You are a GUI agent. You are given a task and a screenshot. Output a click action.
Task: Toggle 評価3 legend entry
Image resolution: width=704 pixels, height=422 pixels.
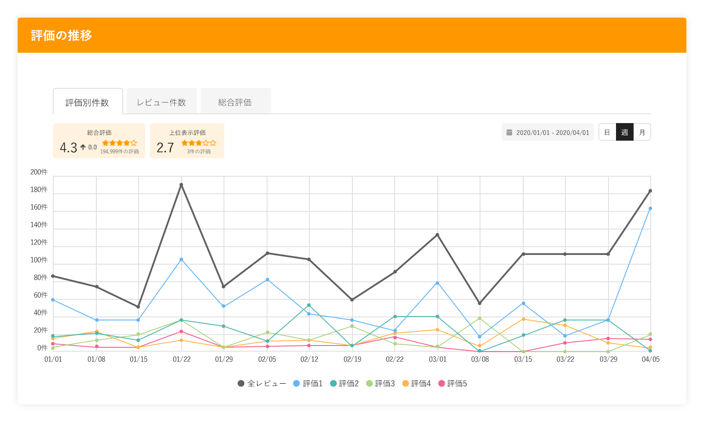[x=380, y=383]
